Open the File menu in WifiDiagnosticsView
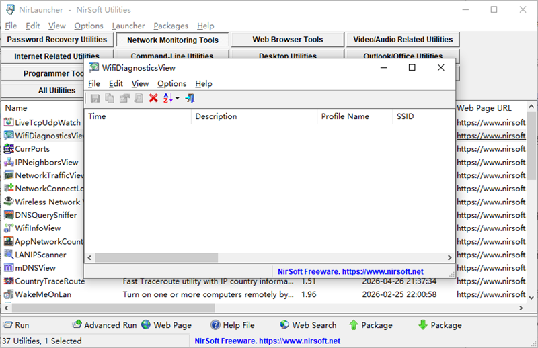 (94, 84)
